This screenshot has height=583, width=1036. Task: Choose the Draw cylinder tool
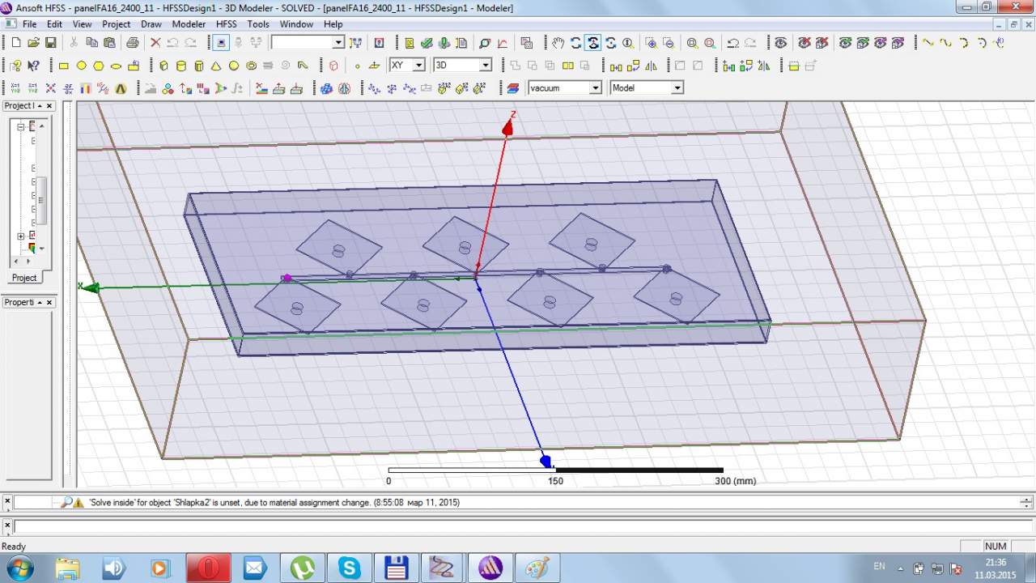(x=181, y=66)
